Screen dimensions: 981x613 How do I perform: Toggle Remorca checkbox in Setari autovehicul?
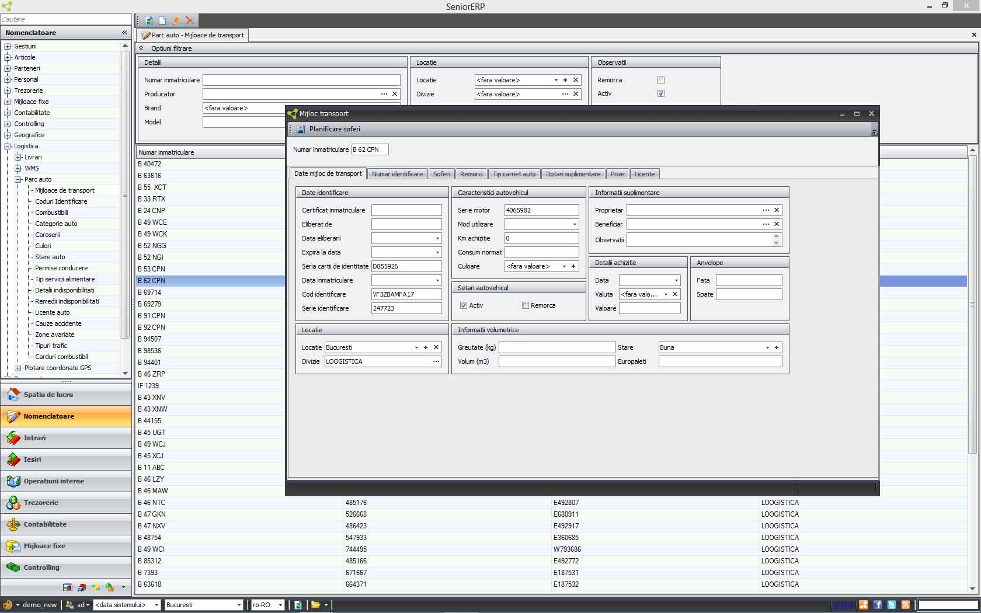tap(526, 305)
